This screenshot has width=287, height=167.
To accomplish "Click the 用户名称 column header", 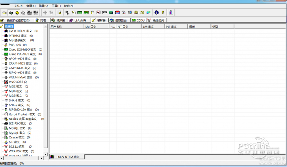I will [56, 26].
